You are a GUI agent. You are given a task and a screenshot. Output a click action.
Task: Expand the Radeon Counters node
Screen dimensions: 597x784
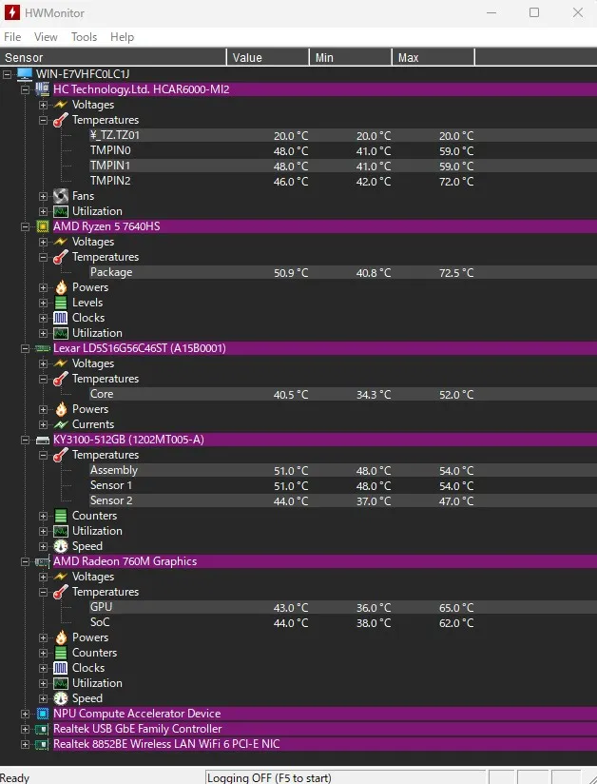pyautogui.click(x=44, y=653)
